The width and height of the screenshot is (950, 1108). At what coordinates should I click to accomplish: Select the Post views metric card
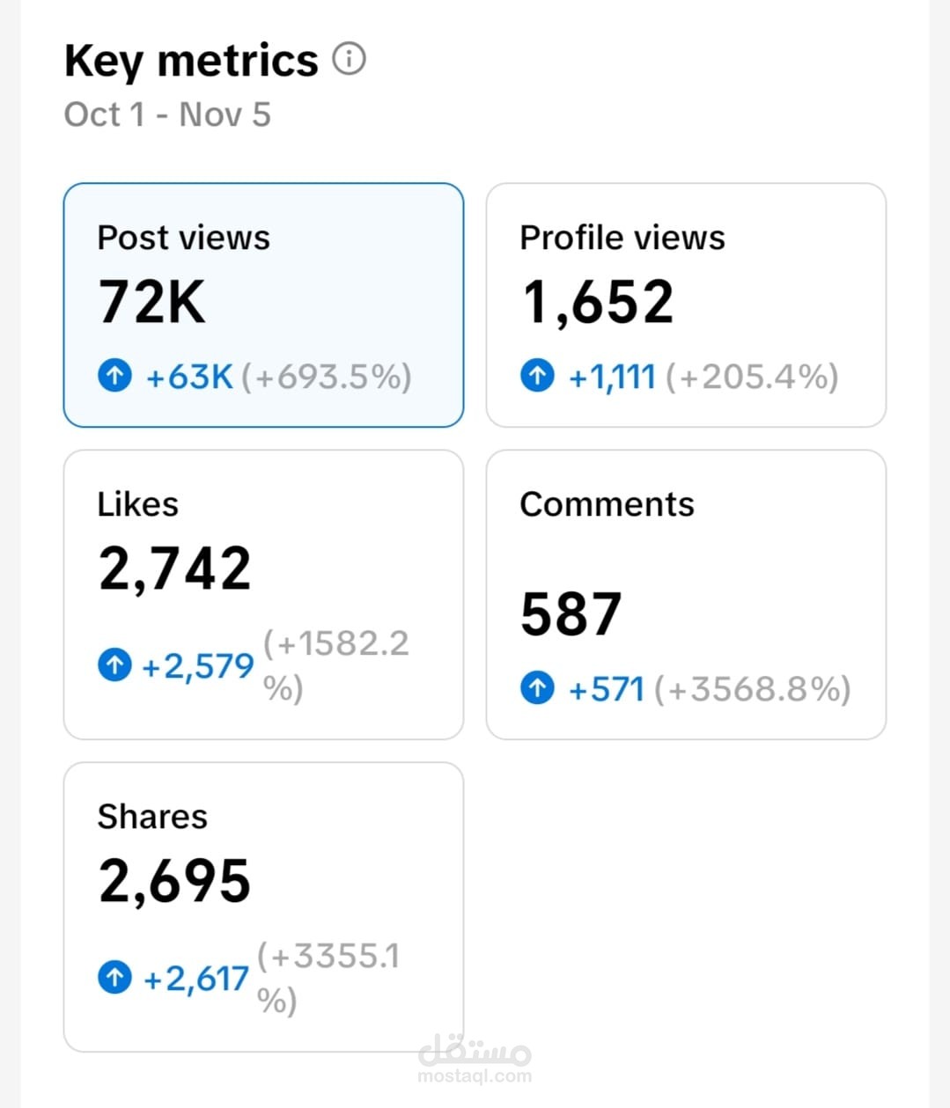[x=263, y=305]
